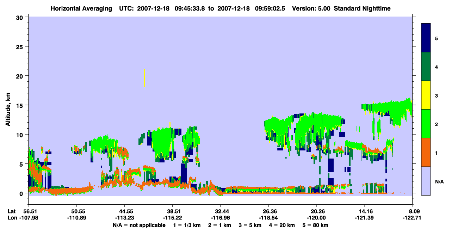Click the colorbar label '1'

(x=437, y=153)
